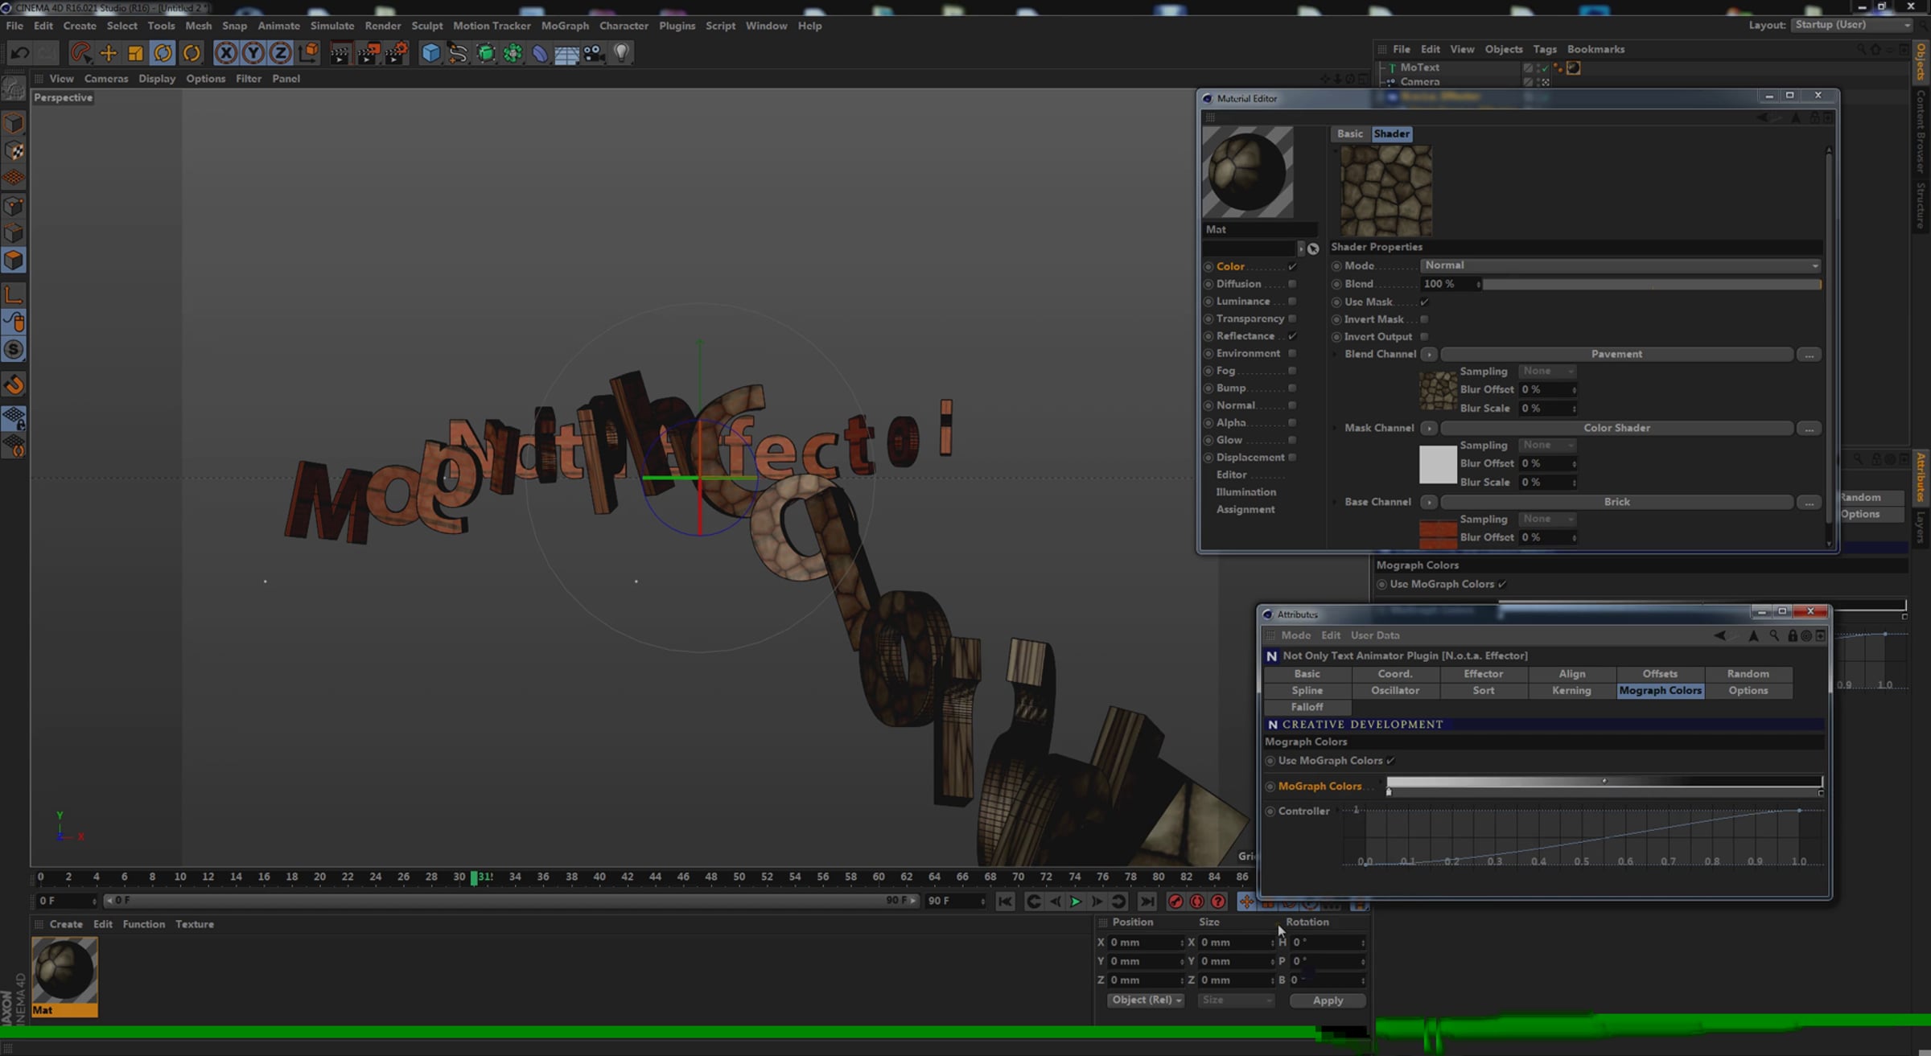Click the MoGraph Colors gradient bar
1931x1056 pixels.
click(1604, 783)
